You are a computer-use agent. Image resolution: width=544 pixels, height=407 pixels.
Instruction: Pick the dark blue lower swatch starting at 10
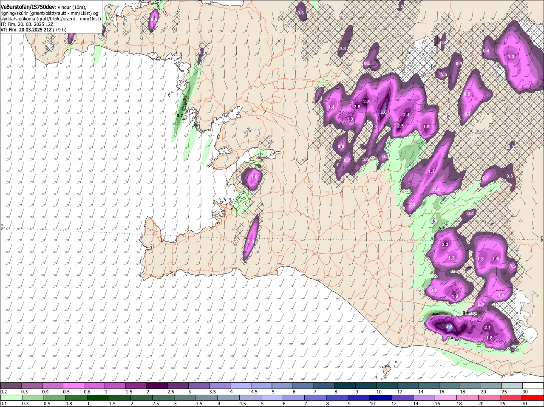(x=380, y=398)
